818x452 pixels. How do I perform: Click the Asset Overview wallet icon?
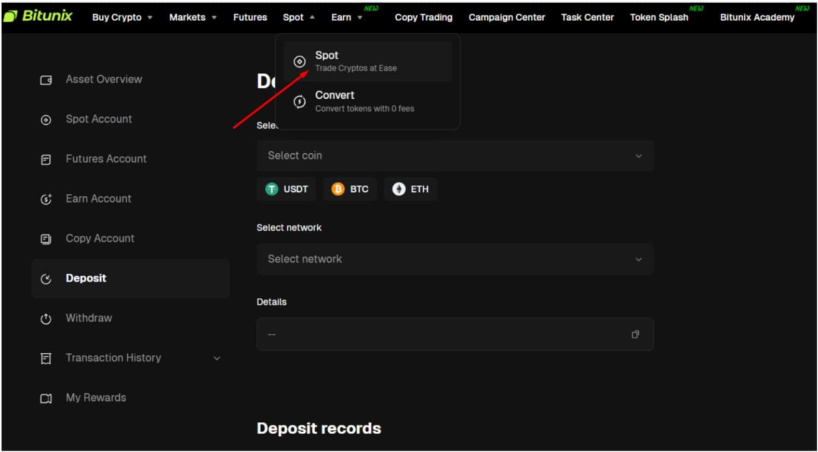[46, 80]
